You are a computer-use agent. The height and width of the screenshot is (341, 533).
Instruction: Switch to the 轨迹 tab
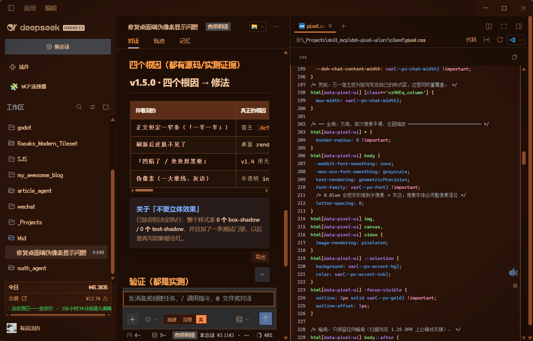click(159, 41)
